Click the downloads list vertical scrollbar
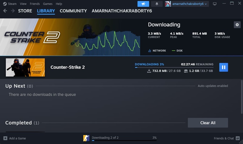This screenshot has height=144, width=243. click(x=241, y=97)
